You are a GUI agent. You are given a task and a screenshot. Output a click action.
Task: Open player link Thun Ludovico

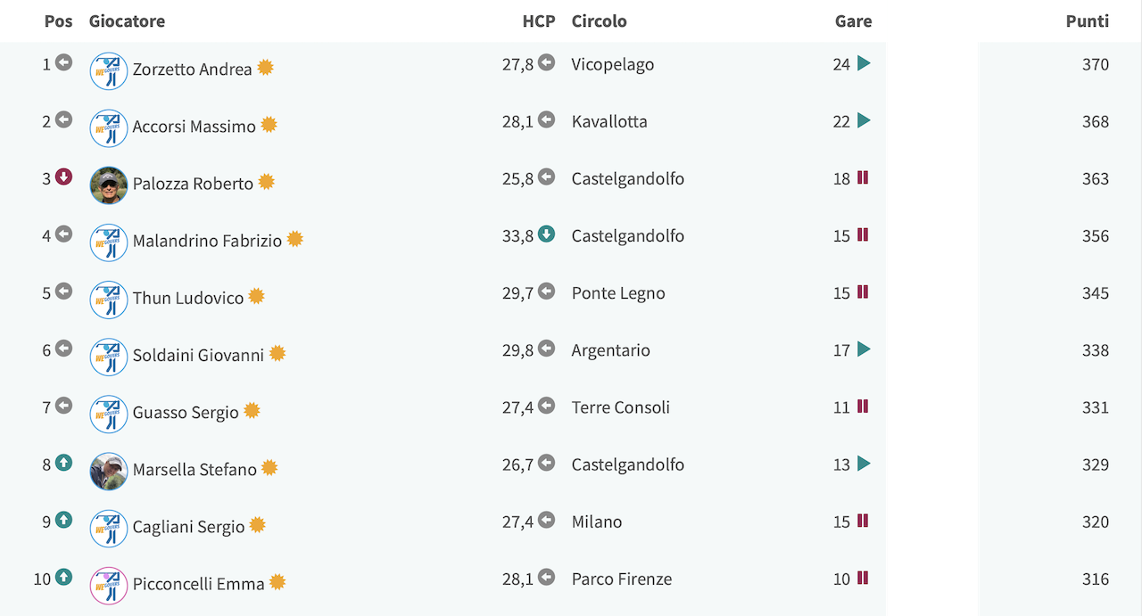[188, 298]
